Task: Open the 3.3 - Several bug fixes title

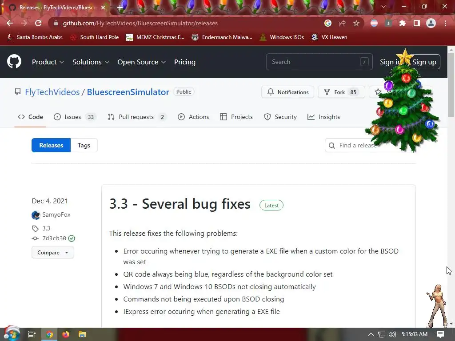Action: pyautogui.click(x=180, y=203)
